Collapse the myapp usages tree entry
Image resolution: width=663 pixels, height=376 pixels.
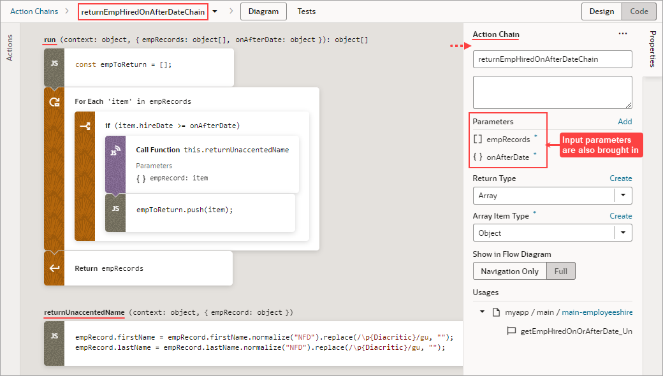click(x=483, y=313)
